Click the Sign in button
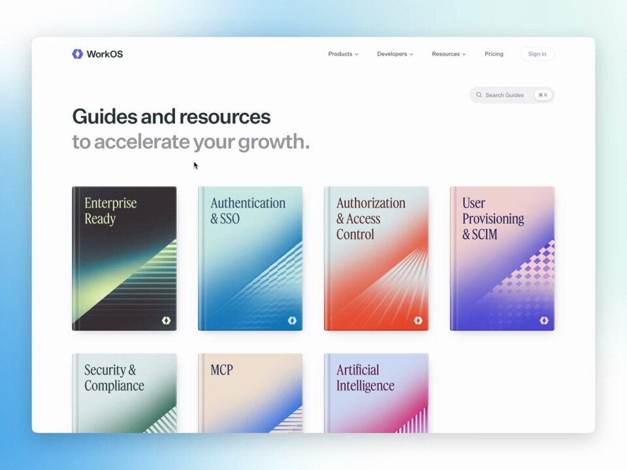This screenshot has width=627, height=470. [x=537, y=54]
